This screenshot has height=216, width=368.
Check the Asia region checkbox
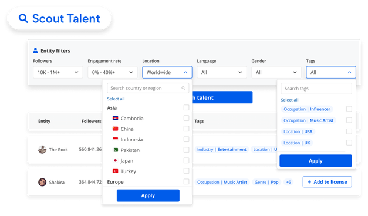click(186, 107)
